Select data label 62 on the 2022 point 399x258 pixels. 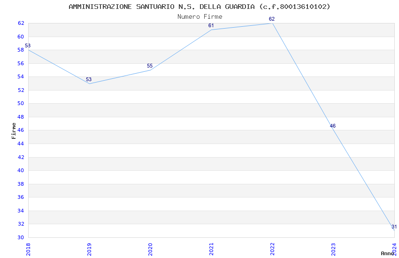272,19
